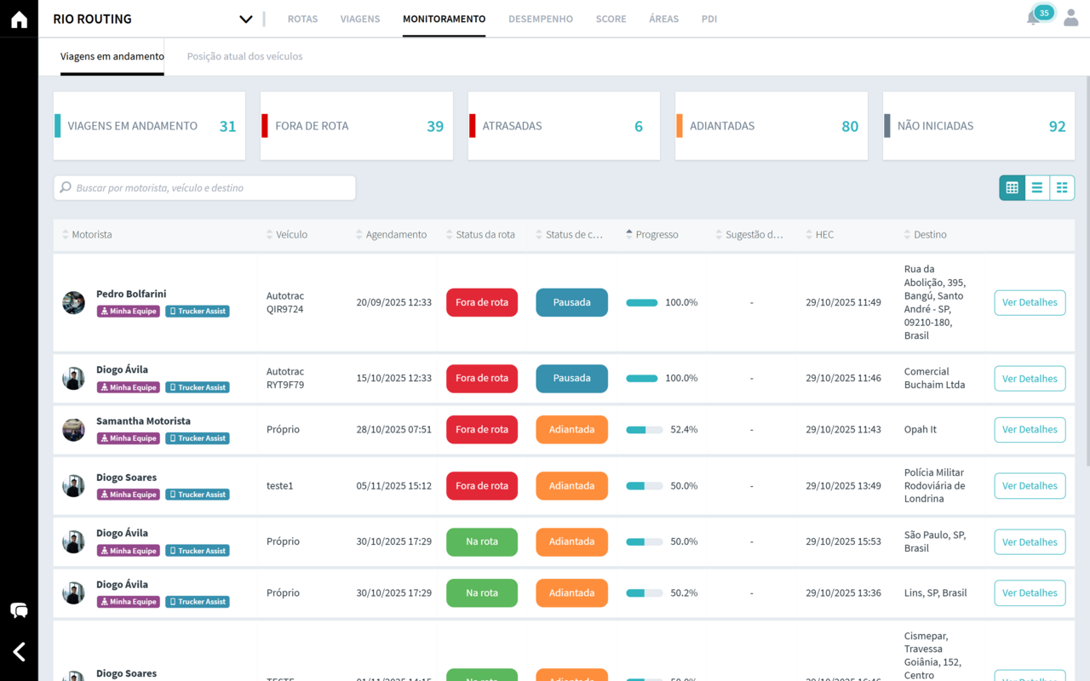
Task: Open the user profile icon
Action: pos(1071,18)
